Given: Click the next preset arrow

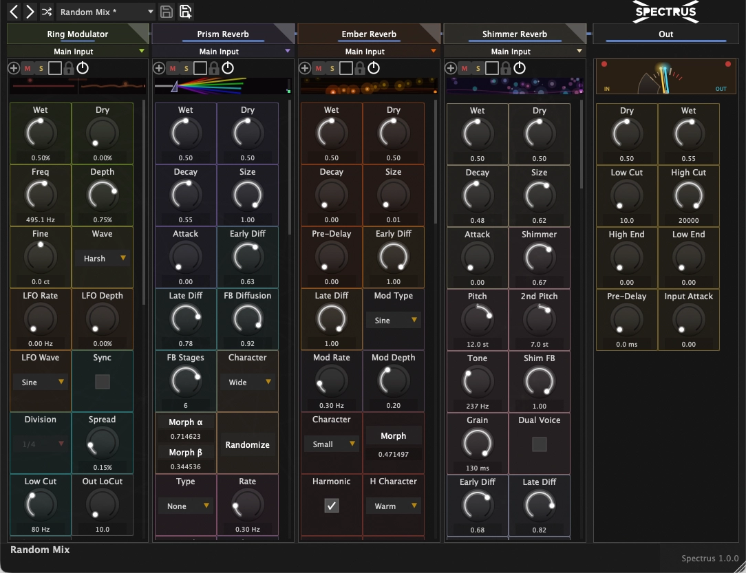Looking at the screenshot, I should (x=30, y=12).
